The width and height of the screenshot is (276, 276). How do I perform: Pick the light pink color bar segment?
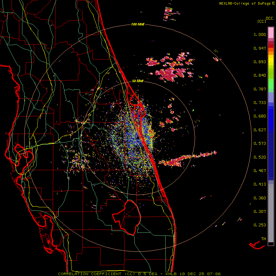271,33
